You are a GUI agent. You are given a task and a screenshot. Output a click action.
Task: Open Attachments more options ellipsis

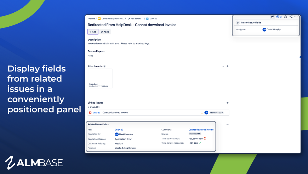pos(223,66)
